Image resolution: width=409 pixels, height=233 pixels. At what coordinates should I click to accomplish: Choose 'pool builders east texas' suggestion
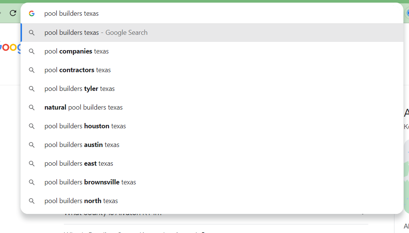(x=212, y=163)
